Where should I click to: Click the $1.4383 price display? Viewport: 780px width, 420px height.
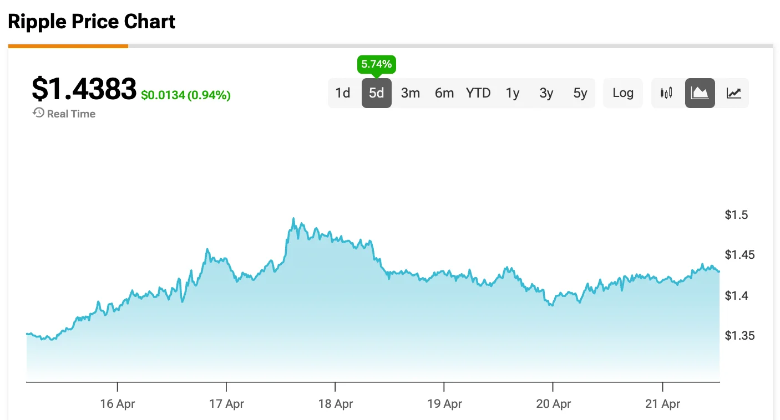[x=84, y=88]
